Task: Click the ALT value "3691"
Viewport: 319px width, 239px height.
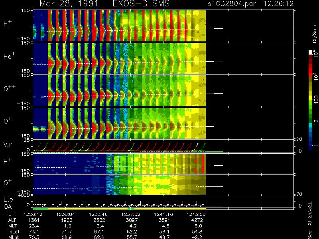Action: [164, 220]
